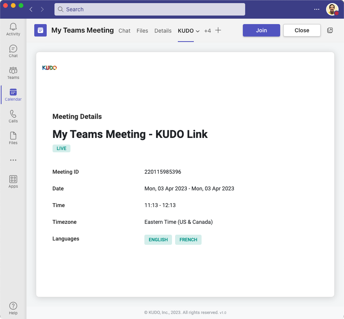This screenshot has width=344, height=319.
Task: Click the LIVE status badge
Action: pos(61,148)
